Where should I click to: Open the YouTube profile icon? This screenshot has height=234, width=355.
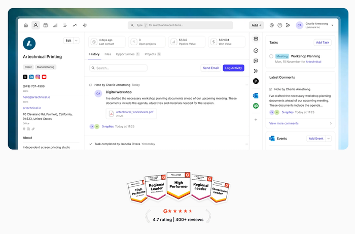coord(44,77)
